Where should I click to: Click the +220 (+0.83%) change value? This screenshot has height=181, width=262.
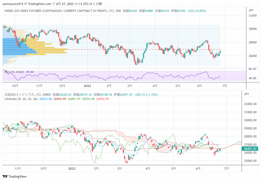196,11
